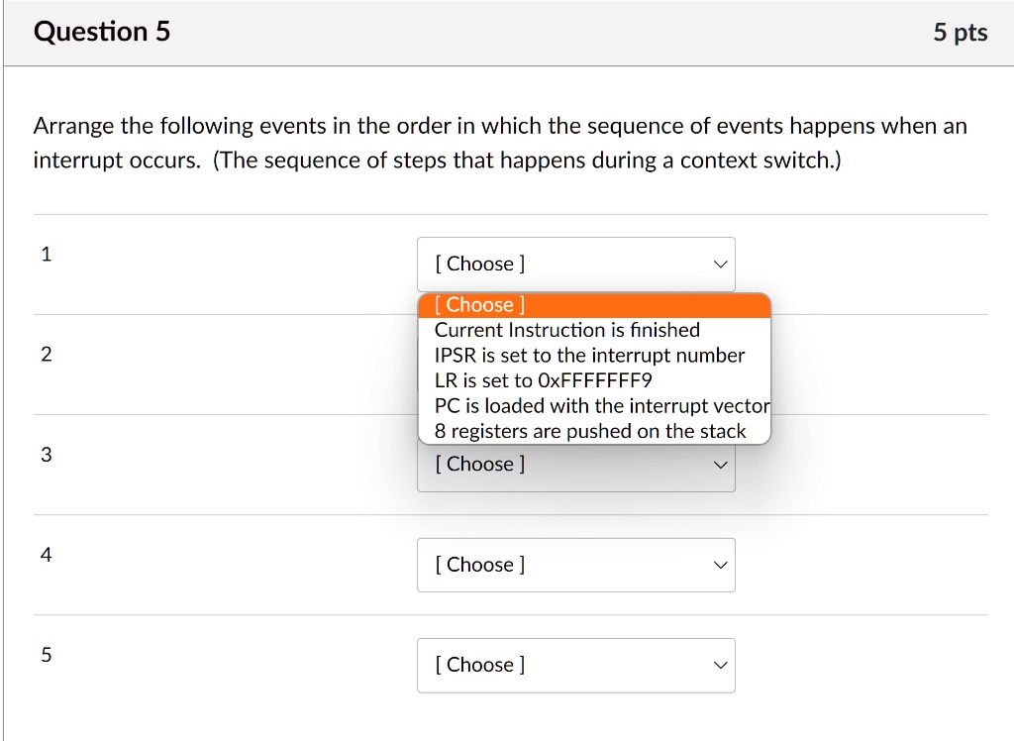Screen dimensions: 1014x741
Task: Select 'IPSR is set to the interrupt number'
Action: click(589, 355)
